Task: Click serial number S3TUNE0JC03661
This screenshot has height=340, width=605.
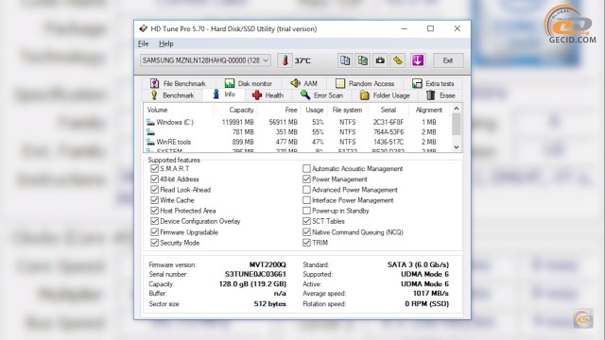Action: (255, 274)
